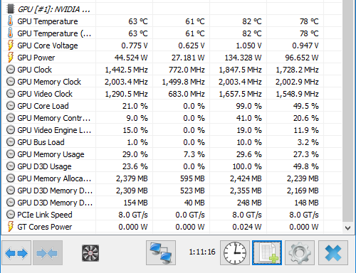Click the lightning icon beside GPU Power
This screenshot has height=273, width=356.
point(10,57)
